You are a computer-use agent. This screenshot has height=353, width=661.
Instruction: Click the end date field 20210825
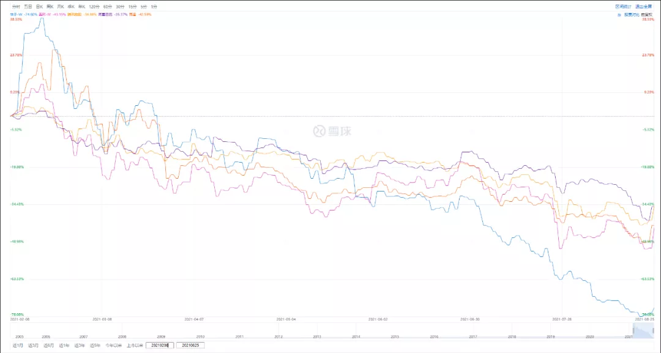click(x=190, y=345)
